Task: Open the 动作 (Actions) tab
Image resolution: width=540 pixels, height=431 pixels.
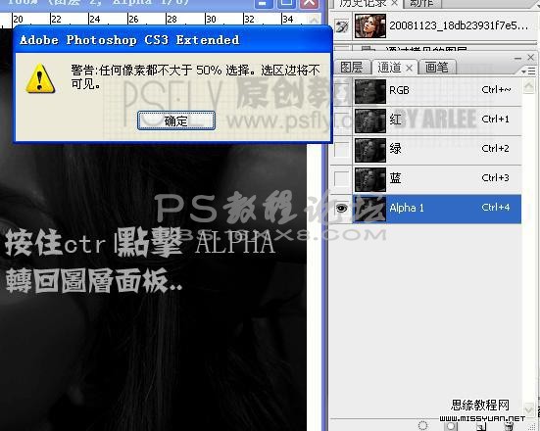Action: 421,4
